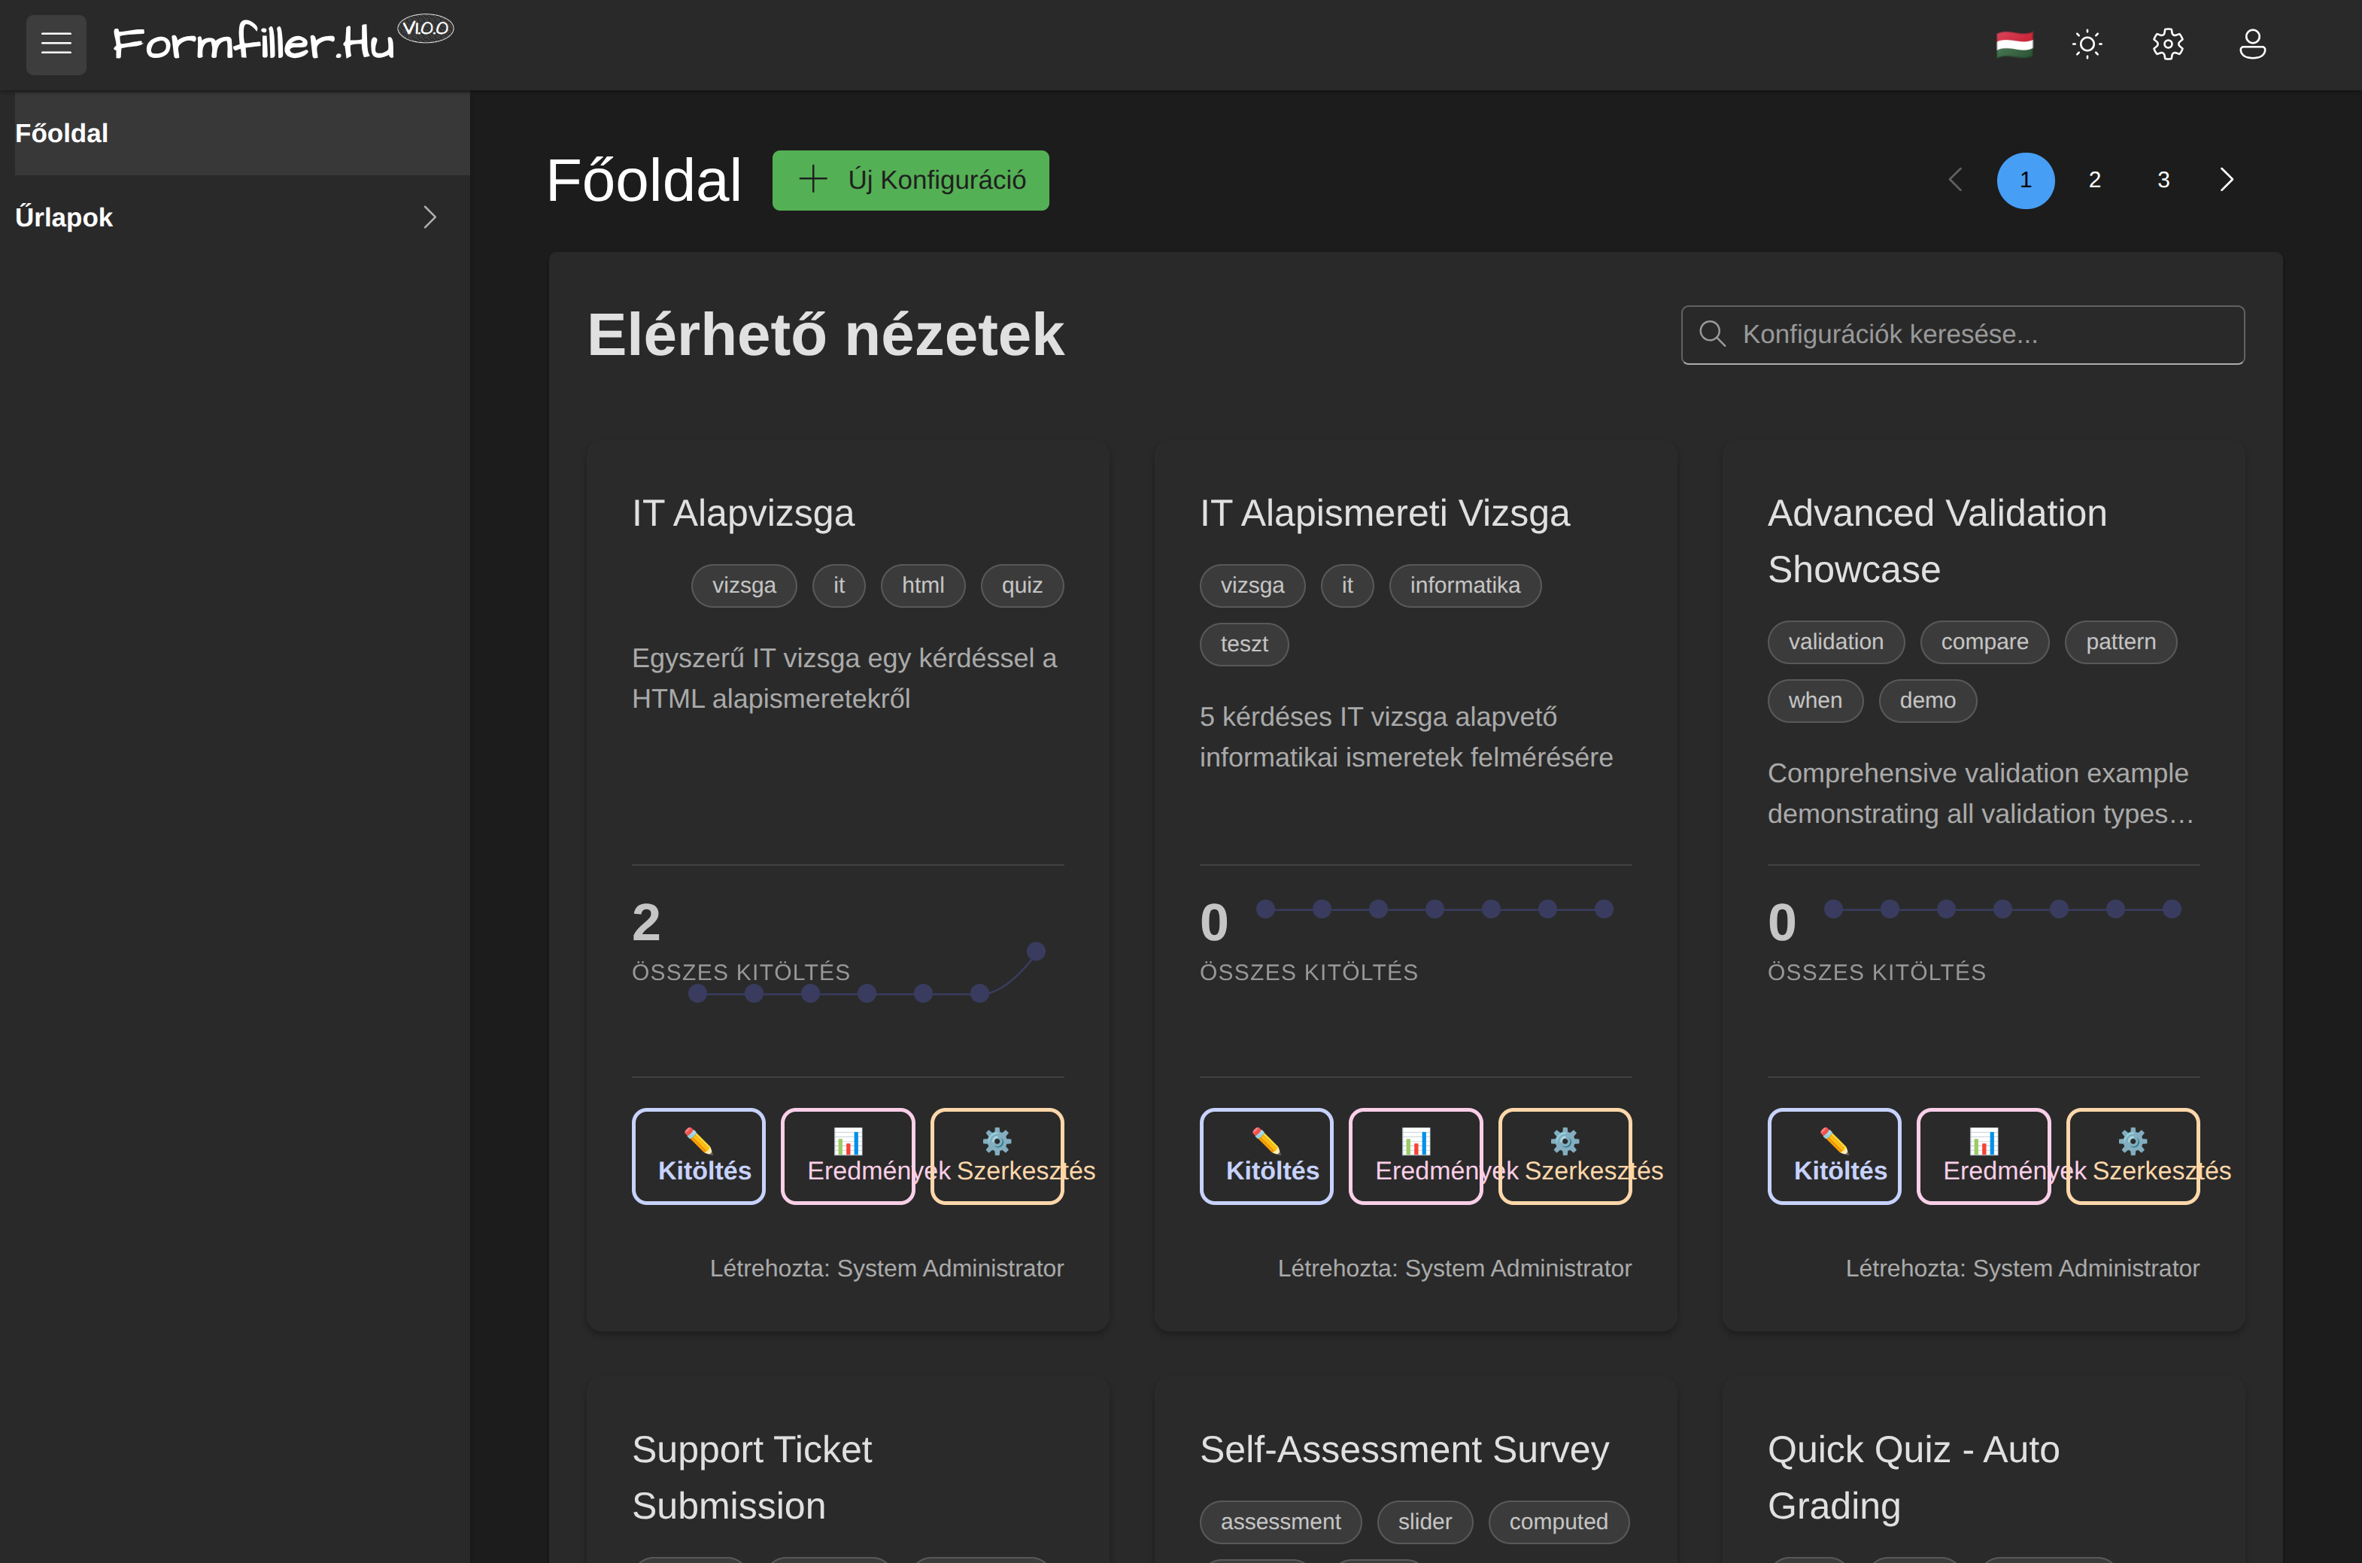Viewport: 2362px width, 1563px height.
Task: Open the user account profile icon
Action: point(2252,43)
